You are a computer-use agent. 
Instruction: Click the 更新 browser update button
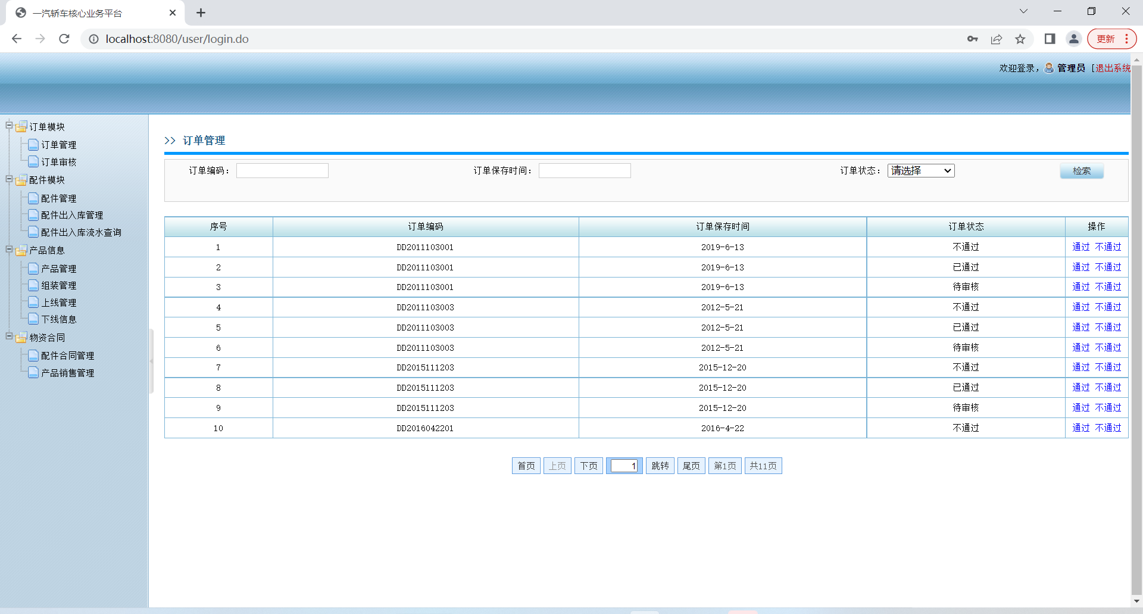click(1105, 39)
